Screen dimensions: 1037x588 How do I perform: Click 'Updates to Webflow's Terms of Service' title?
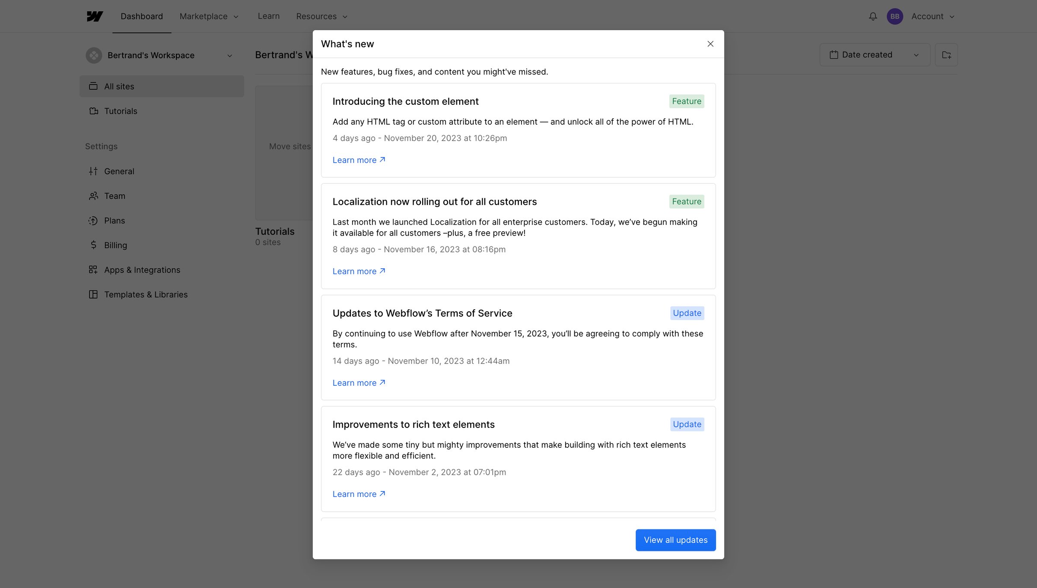tap(423, 313)
